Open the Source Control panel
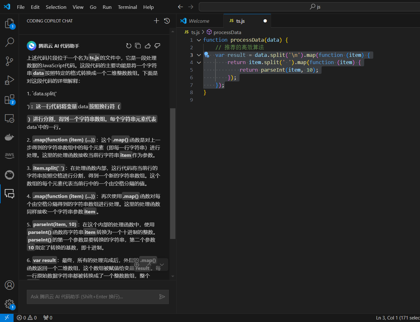The image size is (420, 322). (x=9, y=61)
